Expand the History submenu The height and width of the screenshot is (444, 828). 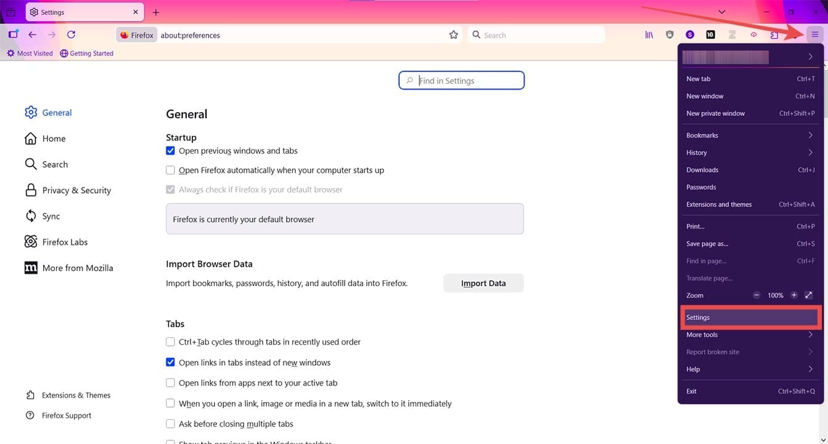[x=750, y=153]
